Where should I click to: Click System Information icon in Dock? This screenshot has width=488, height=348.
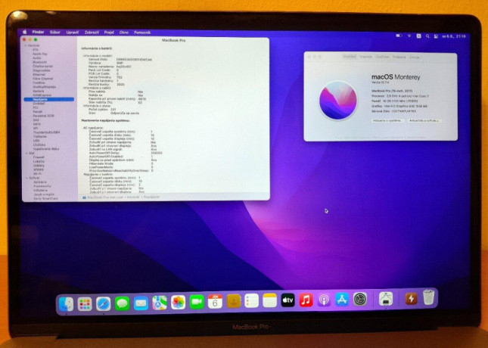tap(386, 299)
